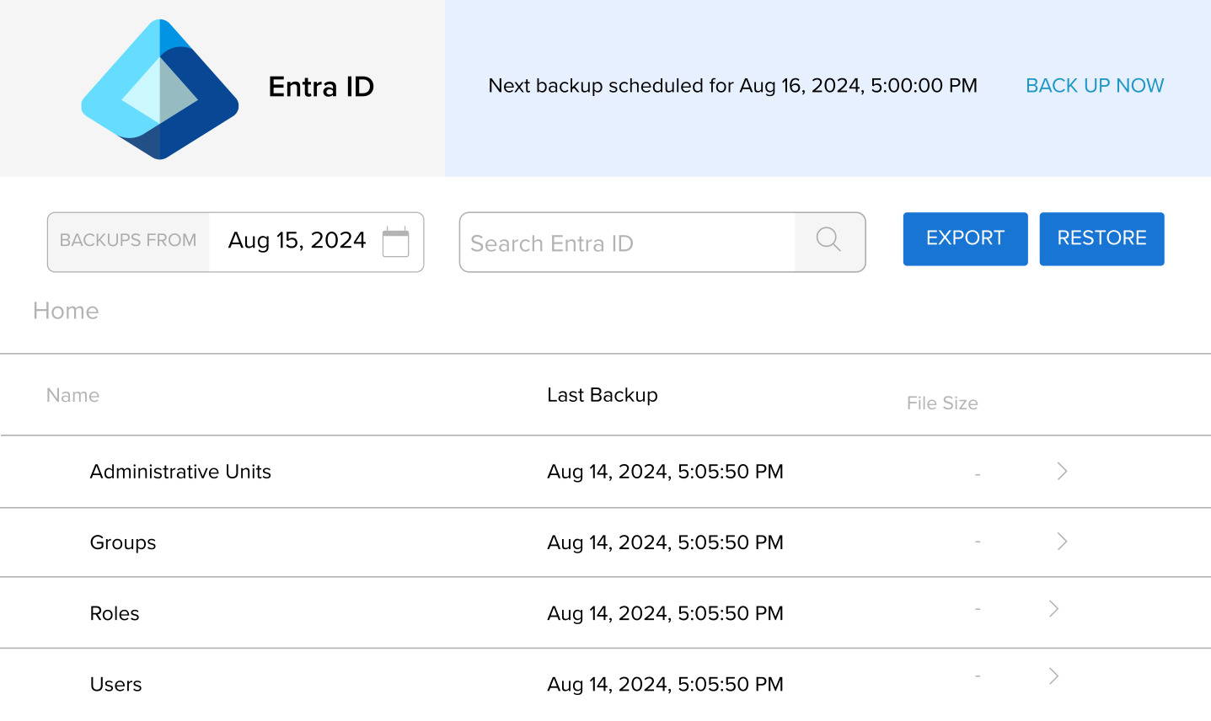This screenshot has height=721, width=1211.
Task: Click the Entra ID diamond logo
Action: (160, 89)
